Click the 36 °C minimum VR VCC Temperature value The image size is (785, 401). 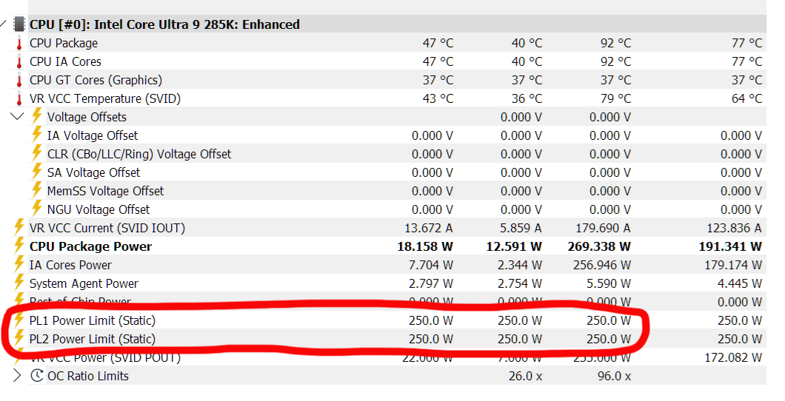pos(527,99)
